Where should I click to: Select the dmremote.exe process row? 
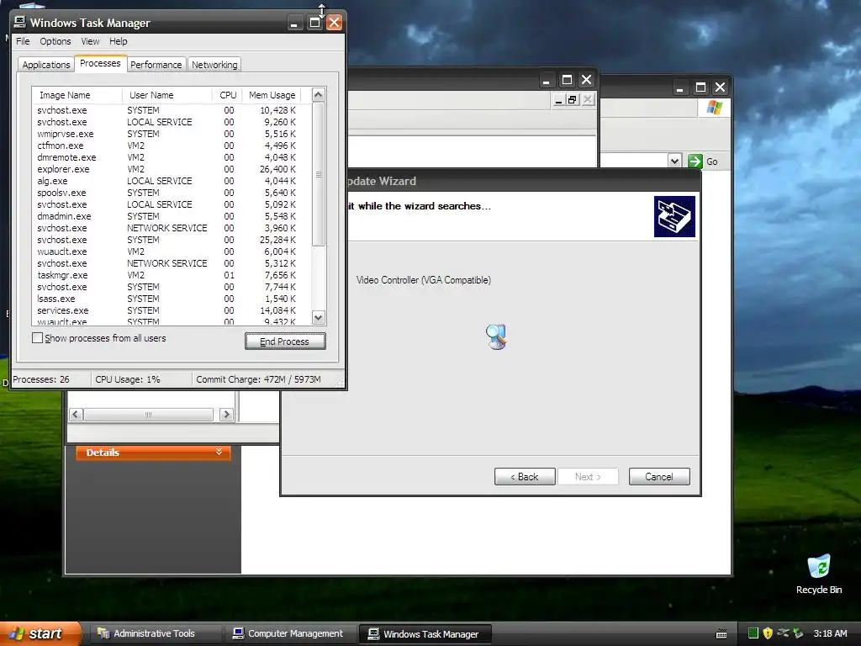tap(170, 157)
